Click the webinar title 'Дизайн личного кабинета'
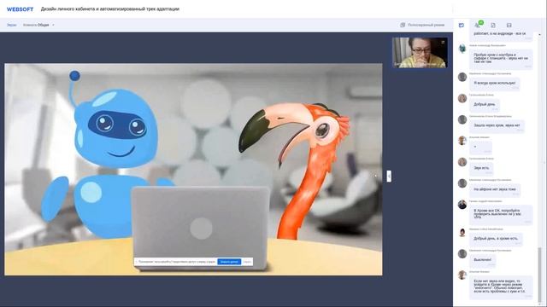Image resolution: width=547 pixels, height=307 pixels. [x=110, y=9]
